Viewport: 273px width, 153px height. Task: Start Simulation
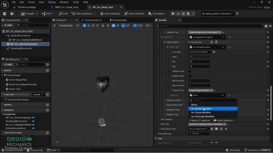pos(157,14)
